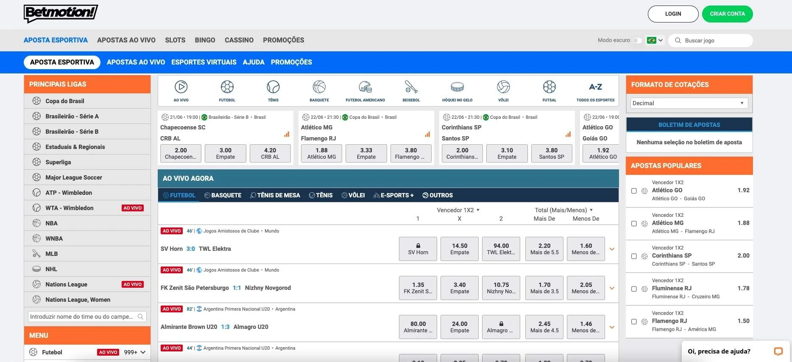Image resolution: width=792 pixels, height=362 pixels.
Task: Open Ajuda in blue bar
Action: [x=254, y=62]
